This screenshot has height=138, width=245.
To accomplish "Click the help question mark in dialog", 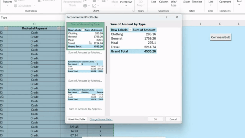I will pos(167,17).
